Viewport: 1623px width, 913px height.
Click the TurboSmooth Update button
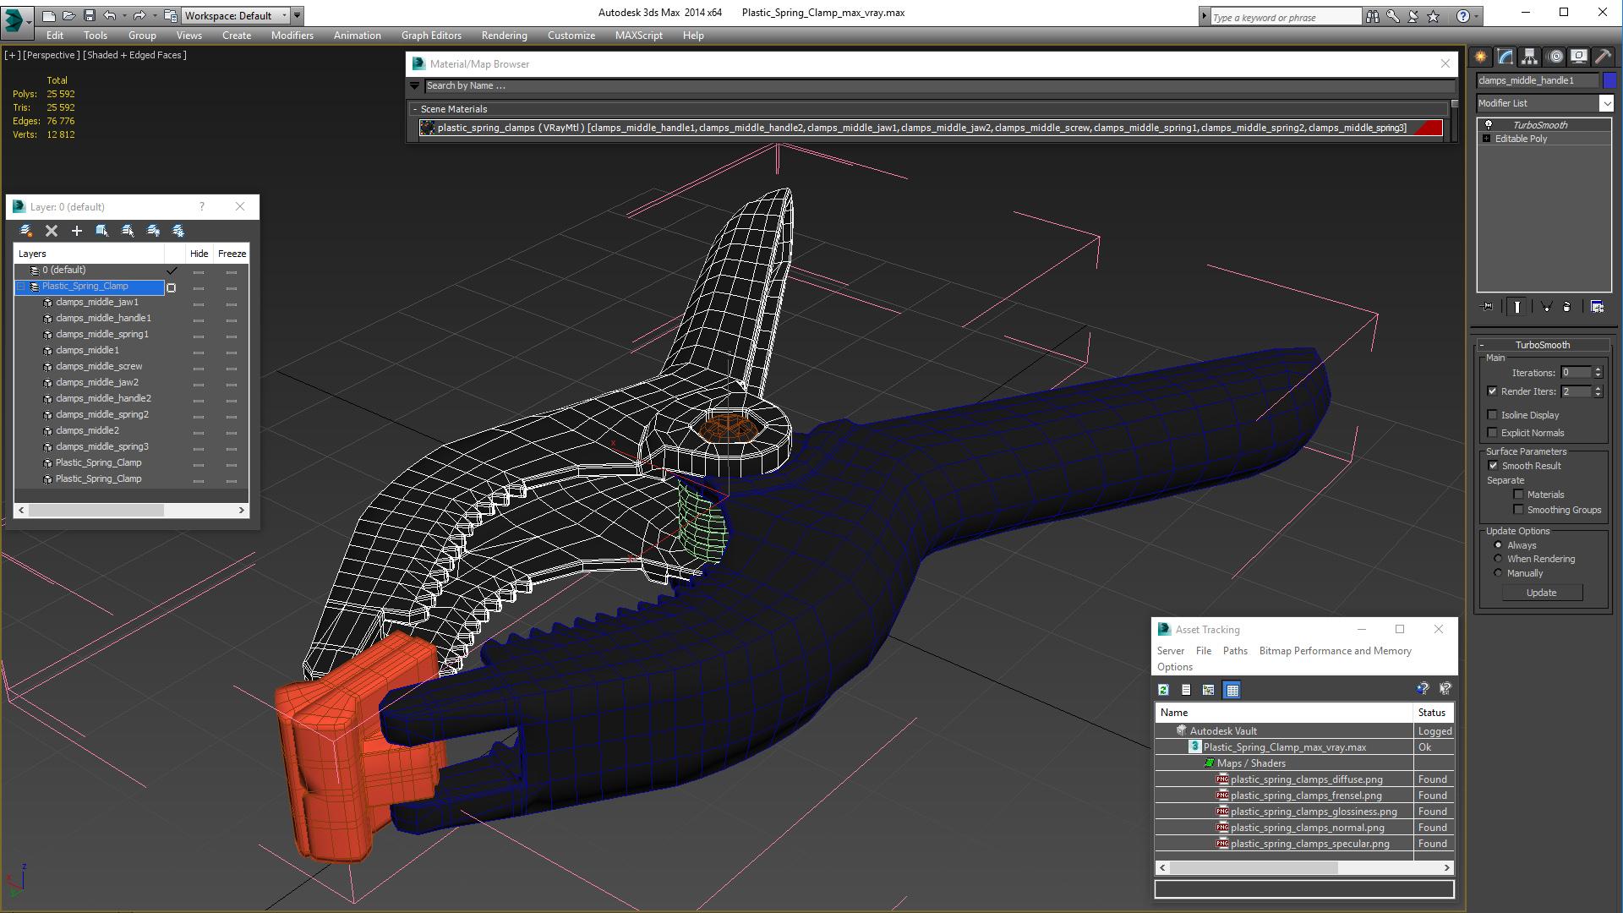coord(1541,593)
